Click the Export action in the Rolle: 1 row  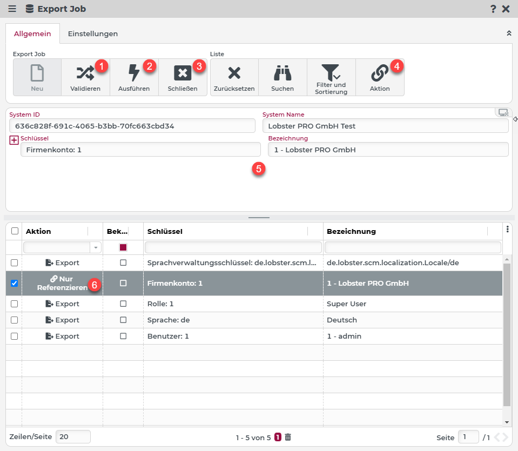pos(63,304)
